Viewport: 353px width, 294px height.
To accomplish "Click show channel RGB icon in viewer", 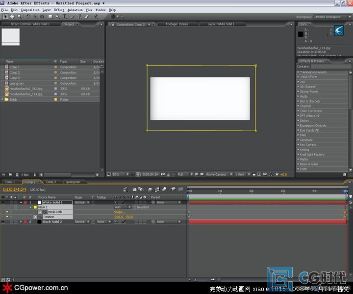I will pyautogui.click(x=174, y=174).
